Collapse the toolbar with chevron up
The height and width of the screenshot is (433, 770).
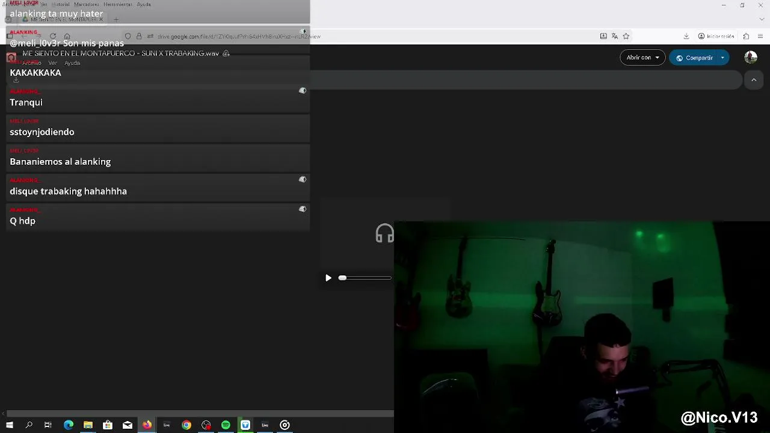[x=754, y=80]
